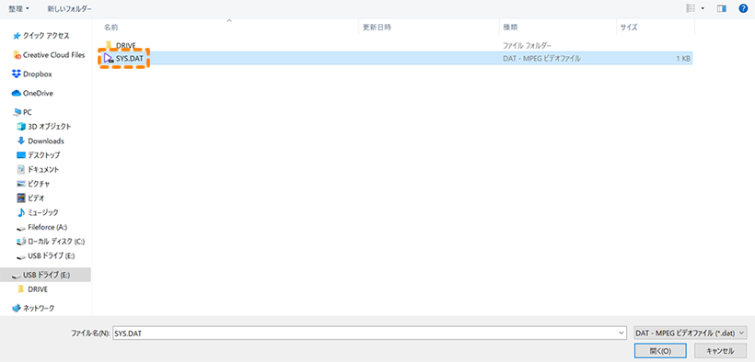
Task: Click the Downloads arrow icon
Action: click(x=20, y=141)
